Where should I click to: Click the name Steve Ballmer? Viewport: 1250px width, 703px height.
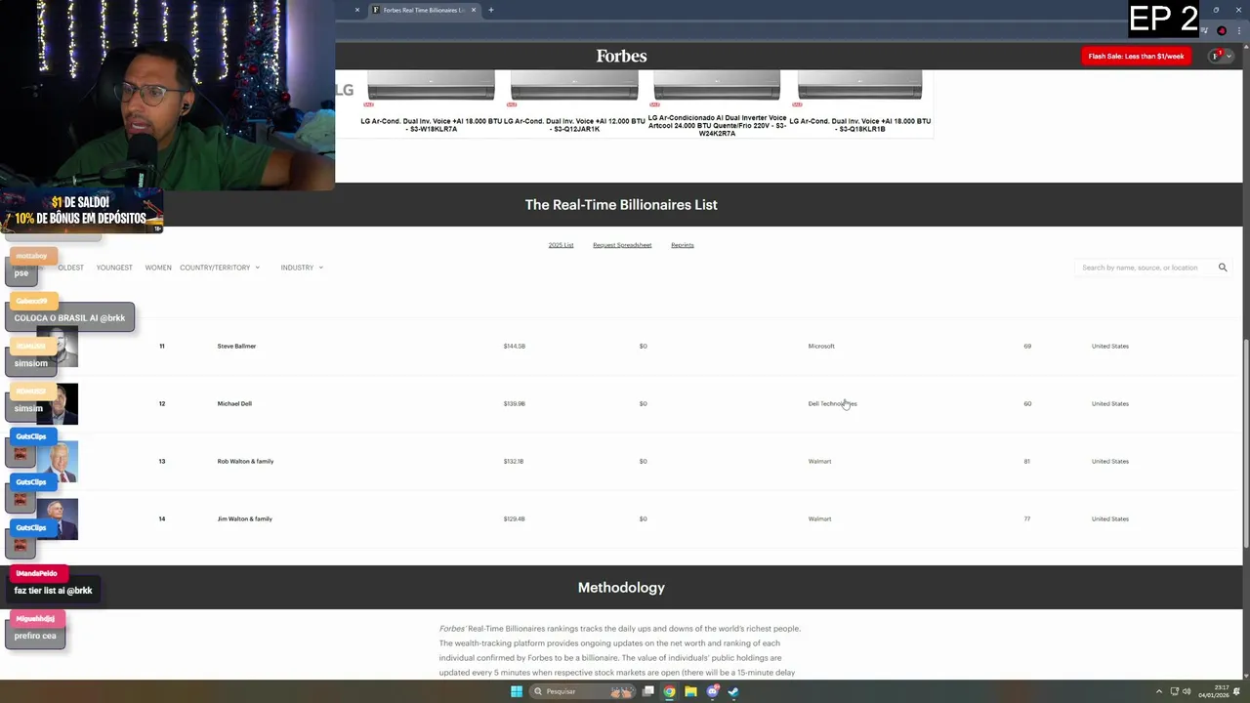236,346
